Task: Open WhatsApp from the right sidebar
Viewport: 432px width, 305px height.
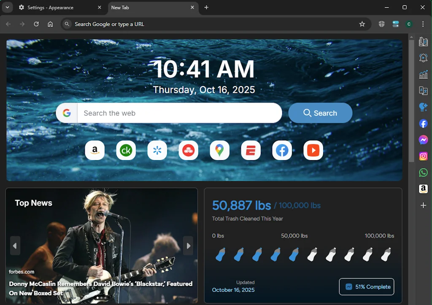Action: coord(423,172)
